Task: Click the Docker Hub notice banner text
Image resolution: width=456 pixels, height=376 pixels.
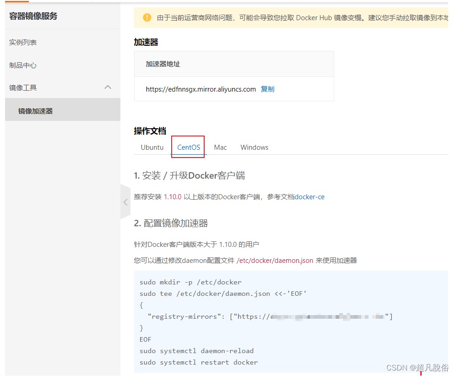Action: pos(303,18)
